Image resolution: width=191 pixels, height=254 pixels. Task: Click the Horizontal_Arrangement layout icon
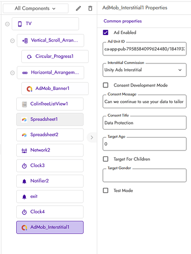(25, 73)
